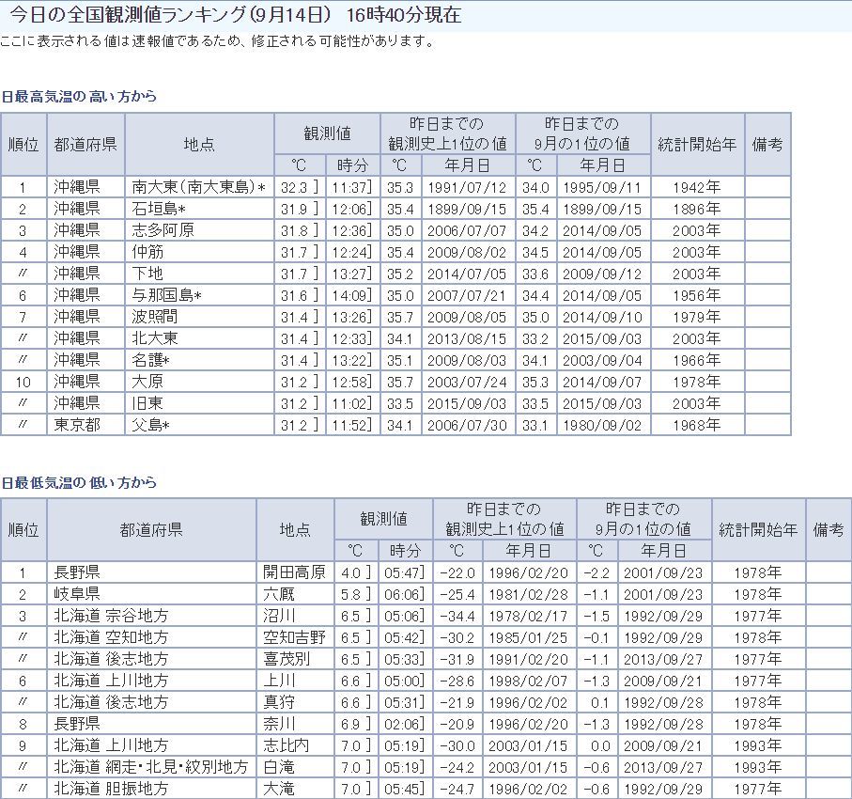The image size is (852, 799).
Task: Click the 空知吉野 station name
Action: (x=295, y=637)
